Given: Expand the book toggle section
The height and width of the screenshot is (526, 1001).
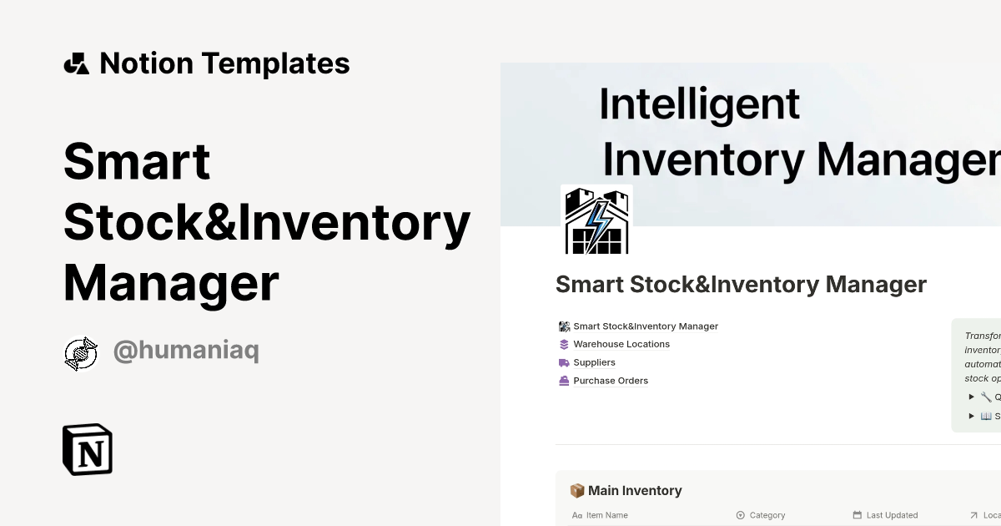Looking at the screenshot, I should 972,415.
